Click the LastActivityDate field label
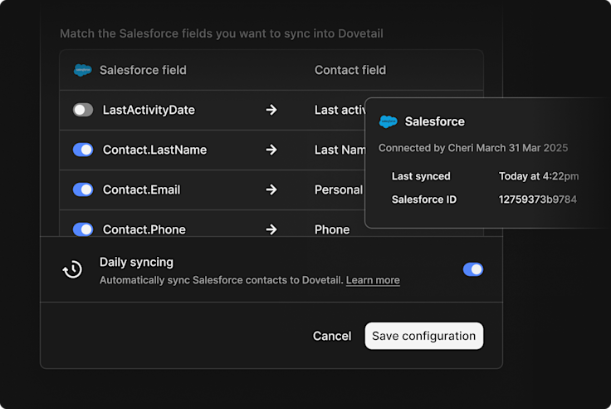The height and width of the screenshot is (409, 611). pos(149,110)
